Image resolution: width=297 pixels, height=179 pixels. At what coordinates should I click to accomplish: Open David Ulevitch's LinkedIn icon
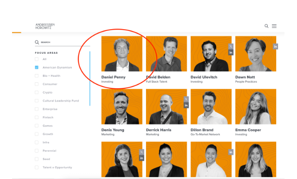(x=231, y=52)
